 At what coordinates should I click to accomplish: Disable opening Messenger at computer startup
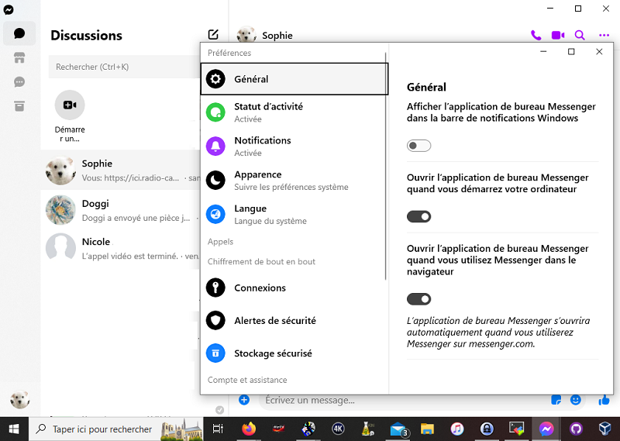click(418, 217)
